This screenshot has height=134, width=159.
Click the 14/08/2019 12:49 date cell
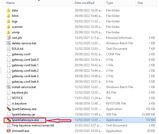(x=88, y=103)
